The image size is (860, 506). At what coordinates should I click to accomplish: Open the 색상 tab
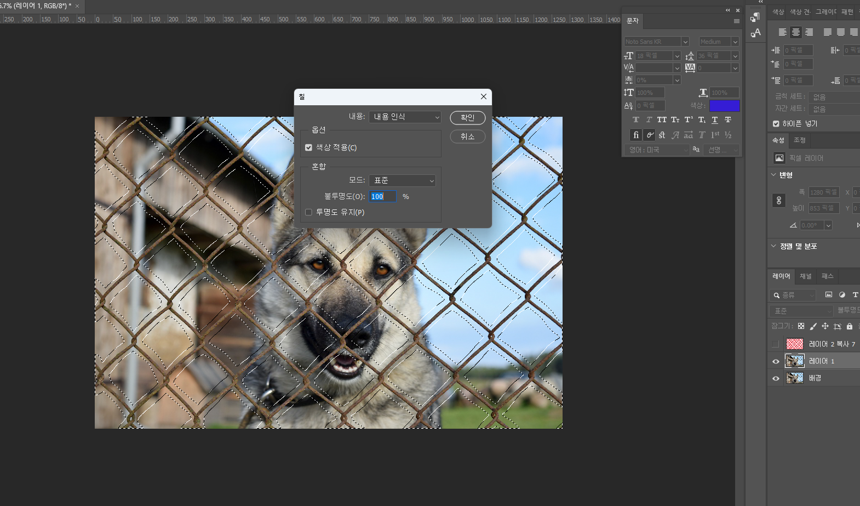(x=778, y=12)
